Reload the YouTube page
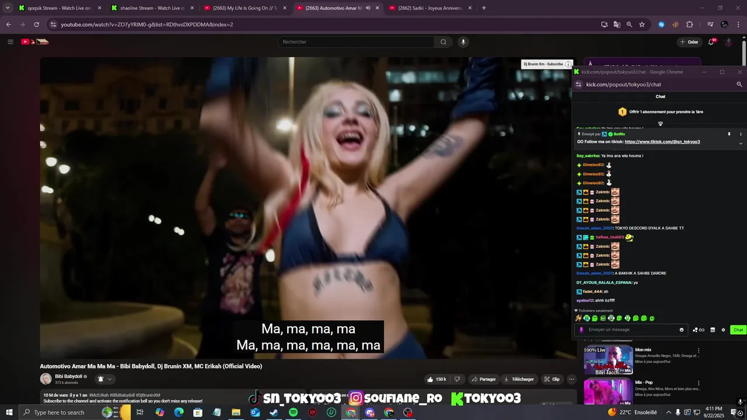Image resolution: width=747 pixels, height=420 pixels. [x=36, y=24]
